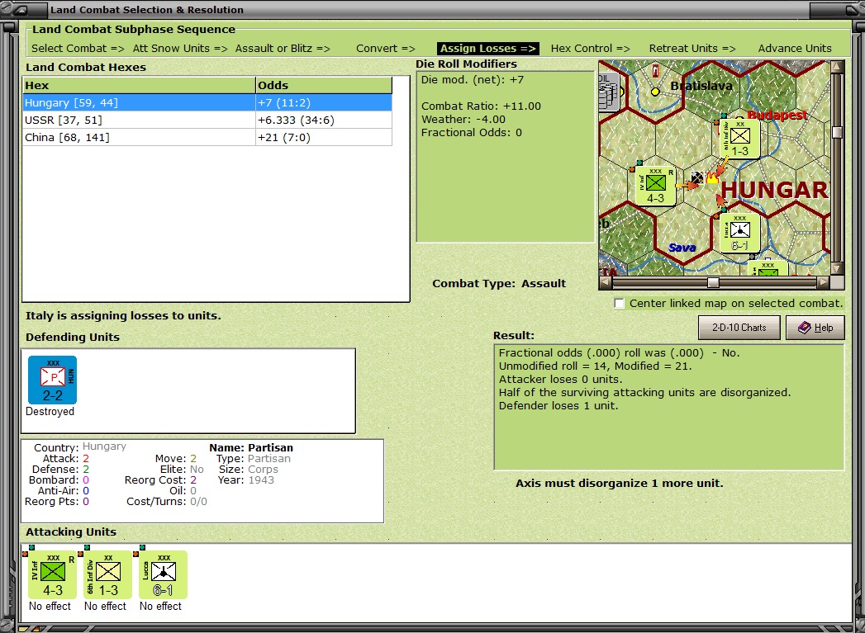The height and width of the screenshot is (633, 865).
Task: Click the +7 (11:2) odds cell
Action: point(324,103)
